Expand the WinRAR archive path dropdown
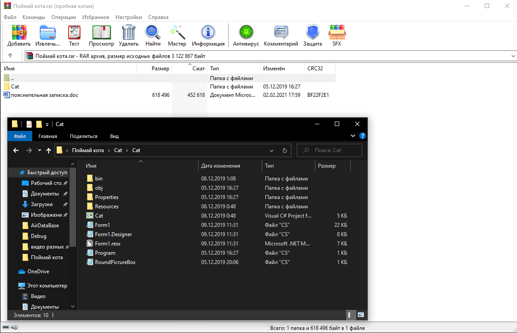This screenshot has width=517, height=333. [x=513, y=56]
